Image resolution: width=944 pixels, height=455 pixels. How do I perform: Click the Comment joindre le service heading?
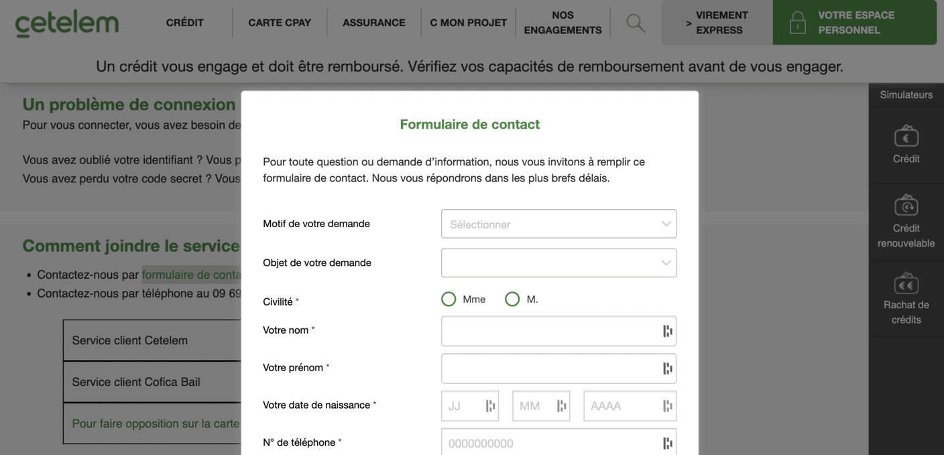click(x=131, y=246)
